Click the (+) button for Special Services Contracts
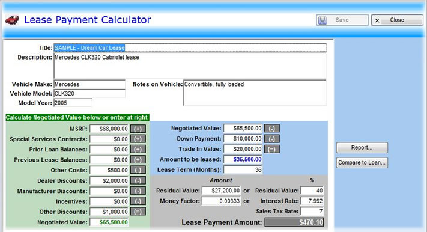The width and height of the screenshot is (427, 232). (138, 139)
